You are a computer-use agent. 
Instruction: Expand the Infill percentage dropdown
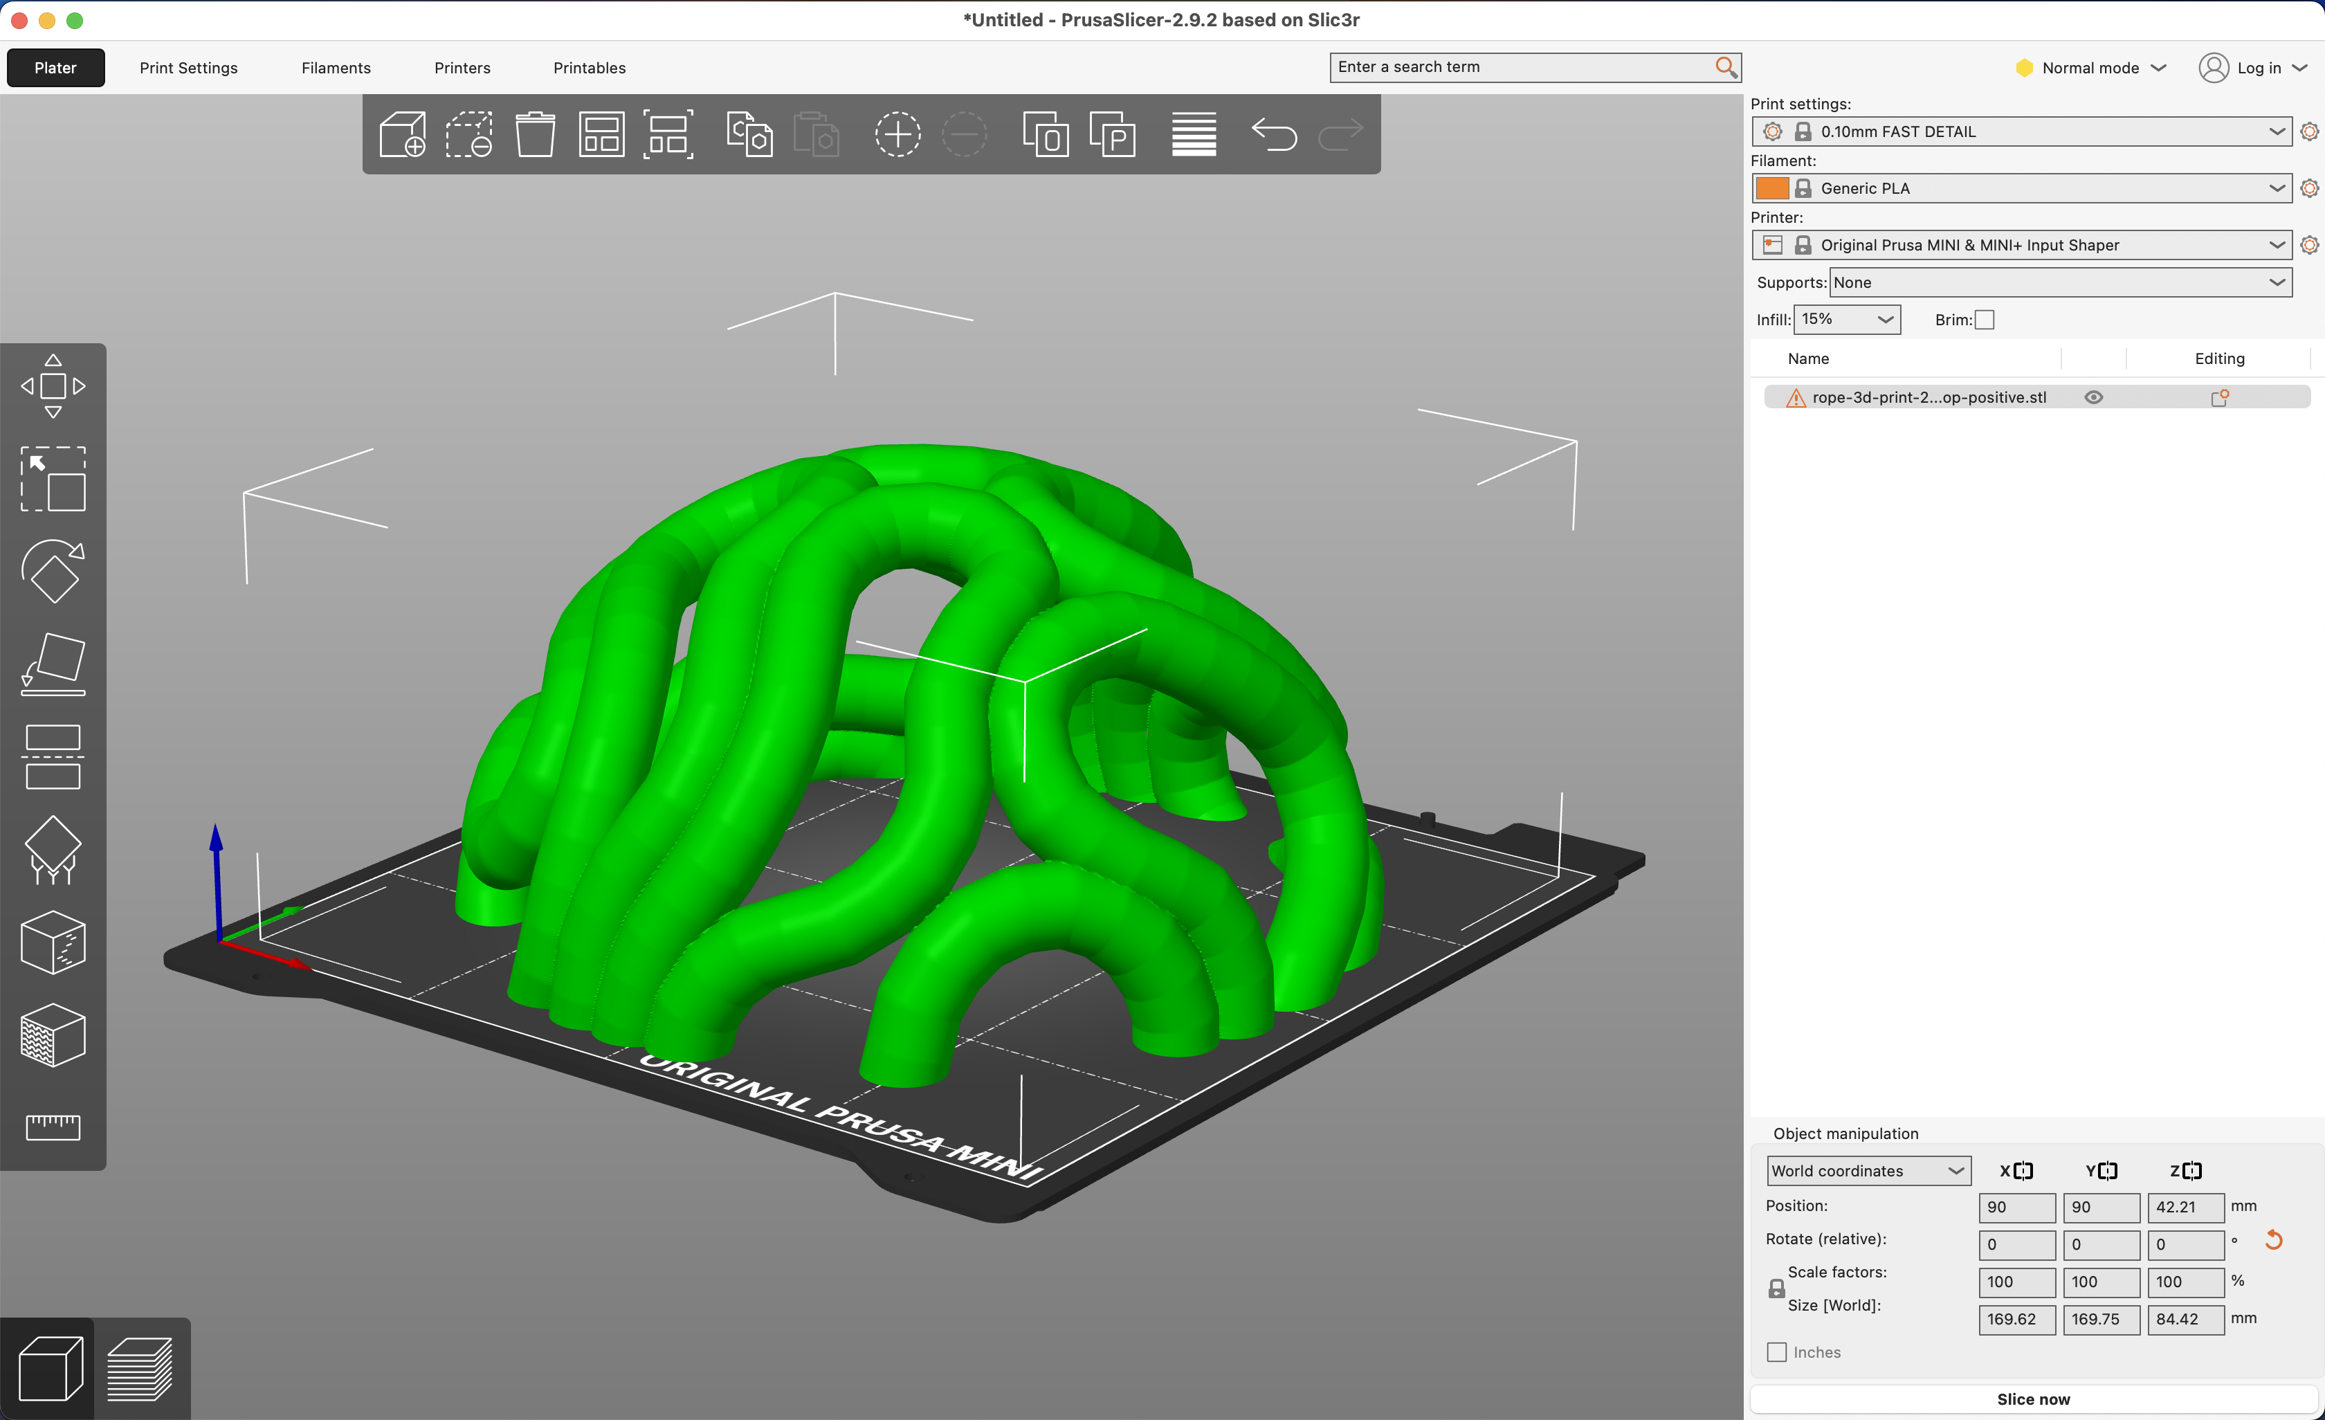coord(1847,319)
